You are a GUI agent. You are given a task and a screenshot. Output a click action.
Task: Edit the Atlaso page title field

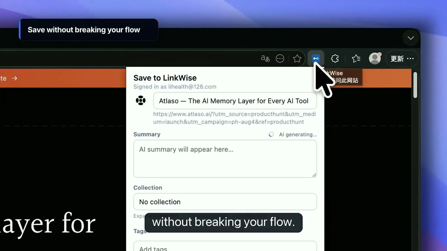coord(235,101)
